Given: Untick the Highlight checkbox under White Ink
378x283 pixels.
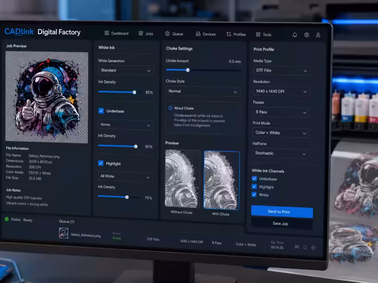Looking at the screenshot, I should (x=101, y=163).
